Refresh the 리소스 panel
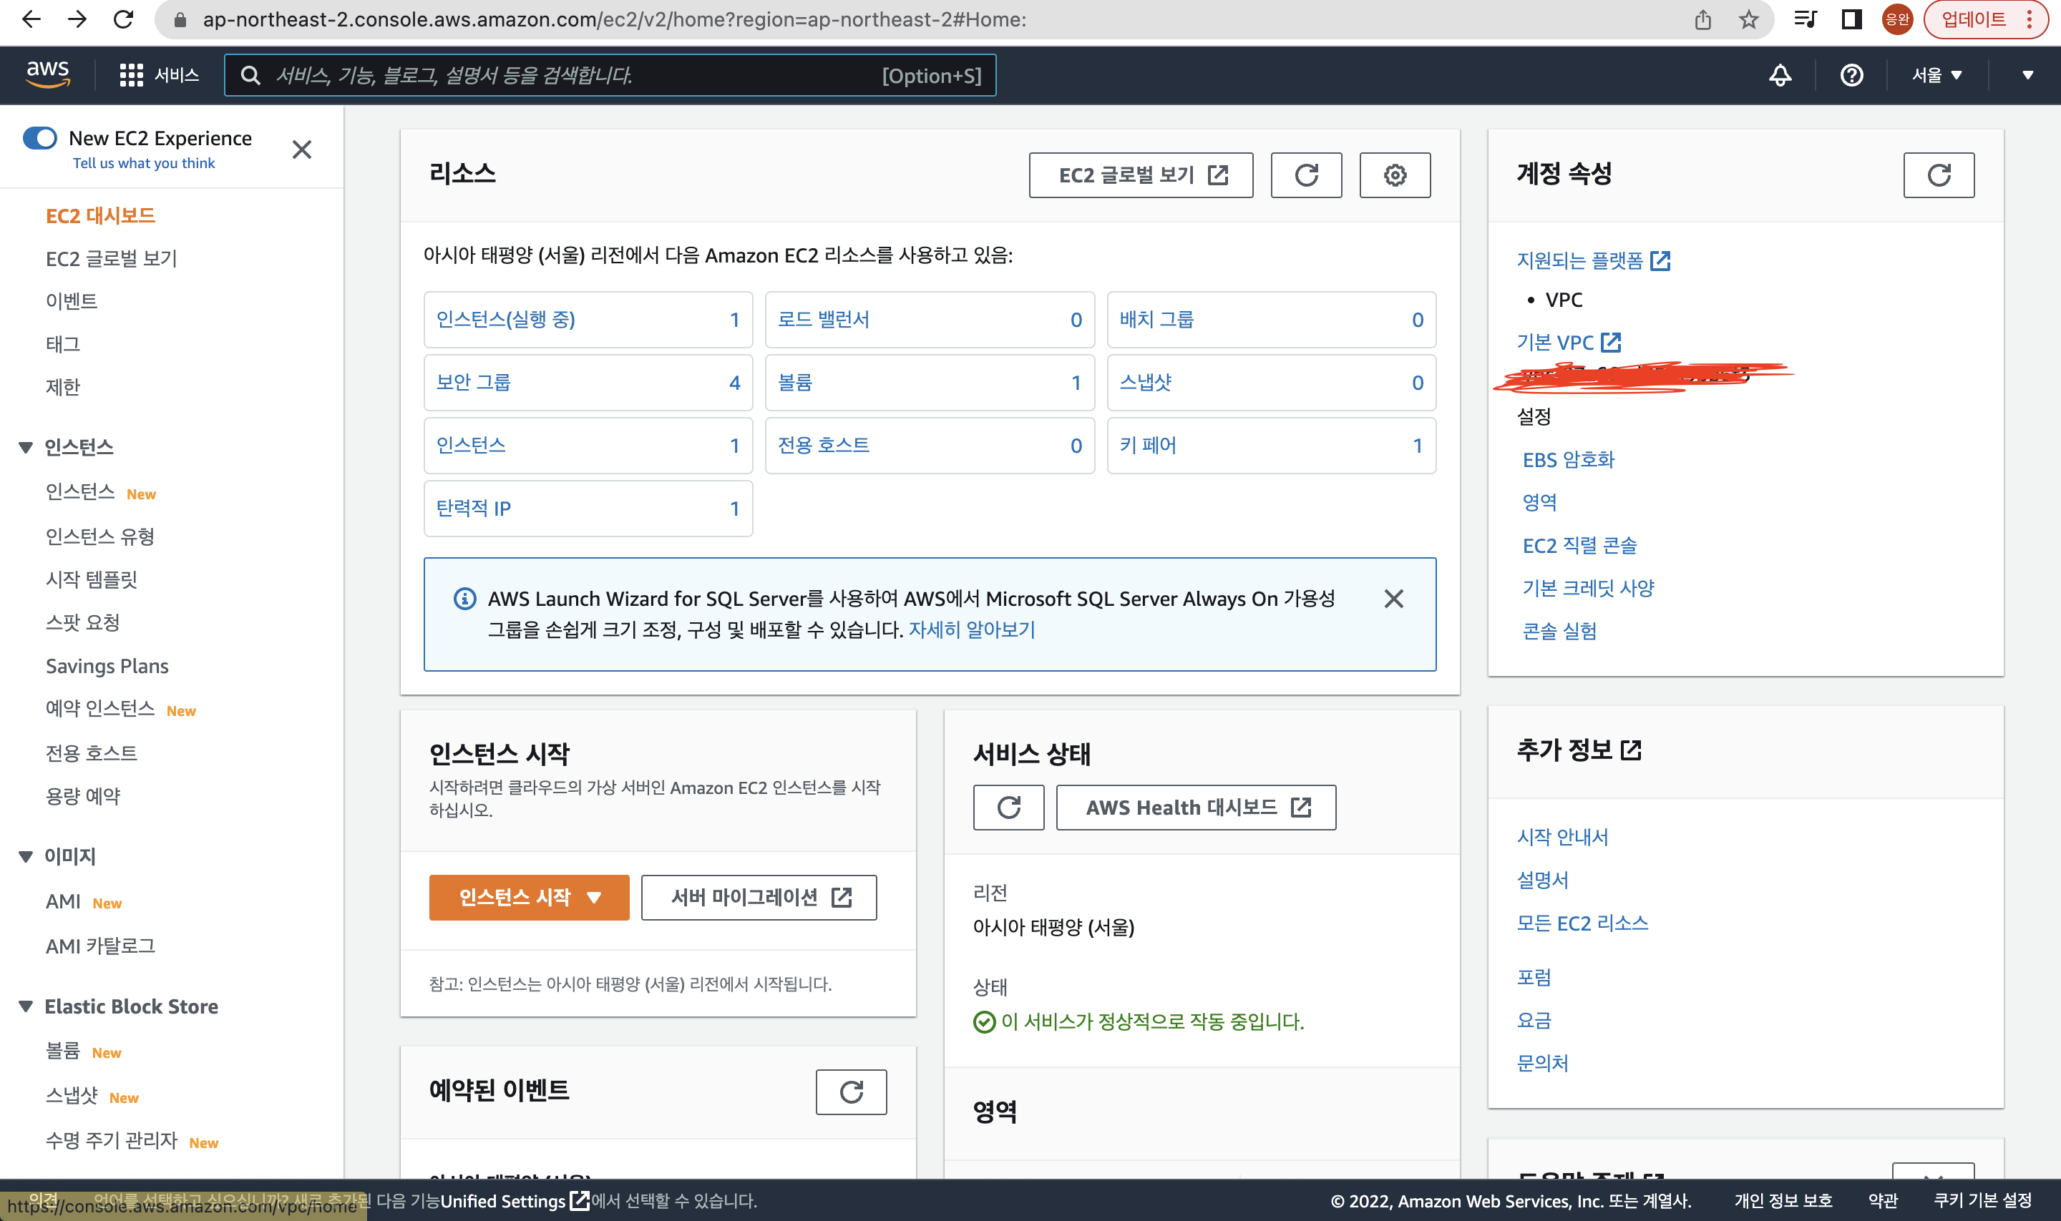 1305,175
